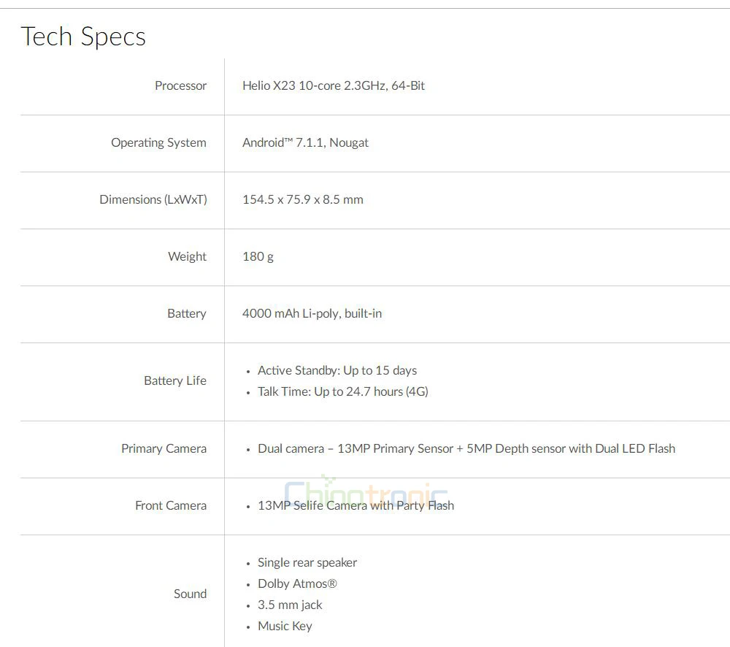Click the Battery row label
The height and width of the screenshot is (647, 730).
point(186,313)
